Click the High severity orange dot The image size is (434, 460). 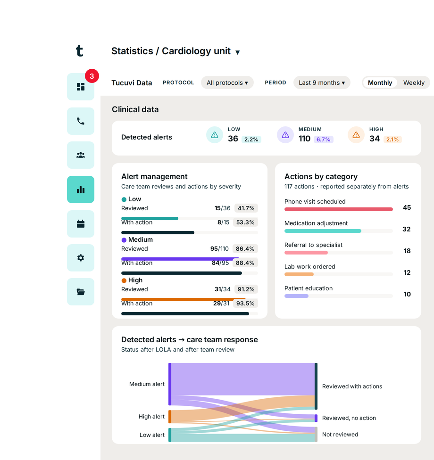(x=124, y=280)
